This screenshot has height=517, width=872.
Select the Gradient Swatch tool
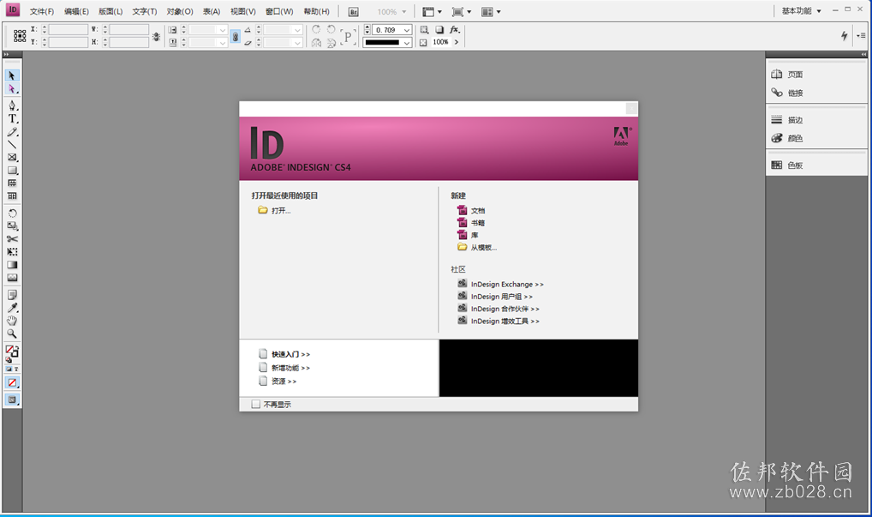pyautogui.click(x=12, y=265)
